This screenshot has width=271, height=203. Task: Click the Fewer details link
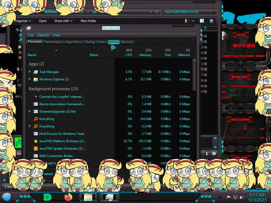pyautogui.click(x=49, y=174)
